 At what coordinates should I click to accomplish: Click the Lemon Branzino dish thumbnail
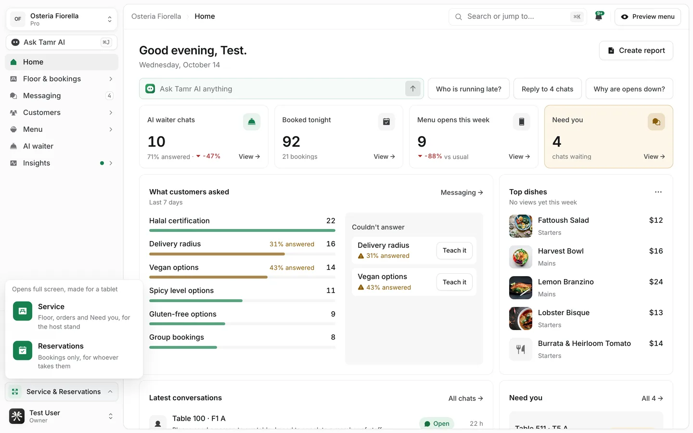coord(521,288)
